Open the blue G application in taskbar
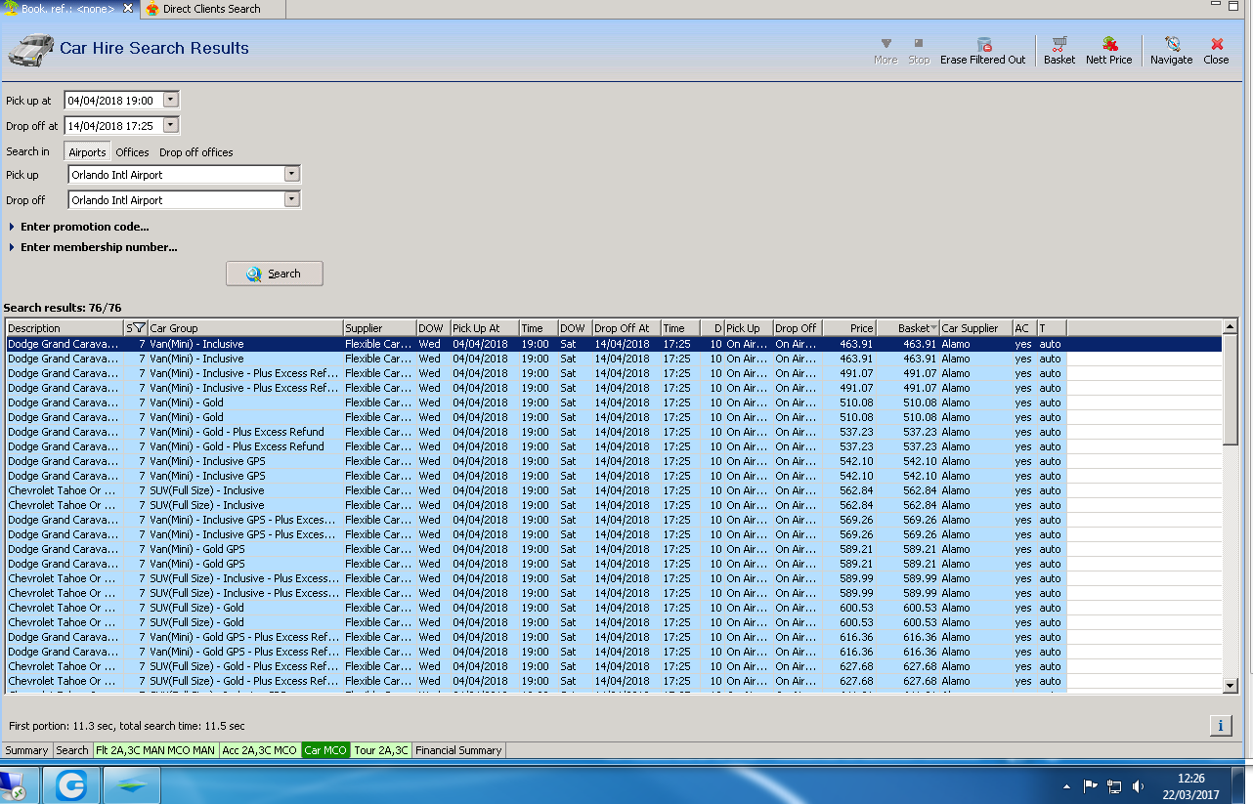Image resolution: width=1253 pixels, height=804 pixels. [x=72, y=784]
